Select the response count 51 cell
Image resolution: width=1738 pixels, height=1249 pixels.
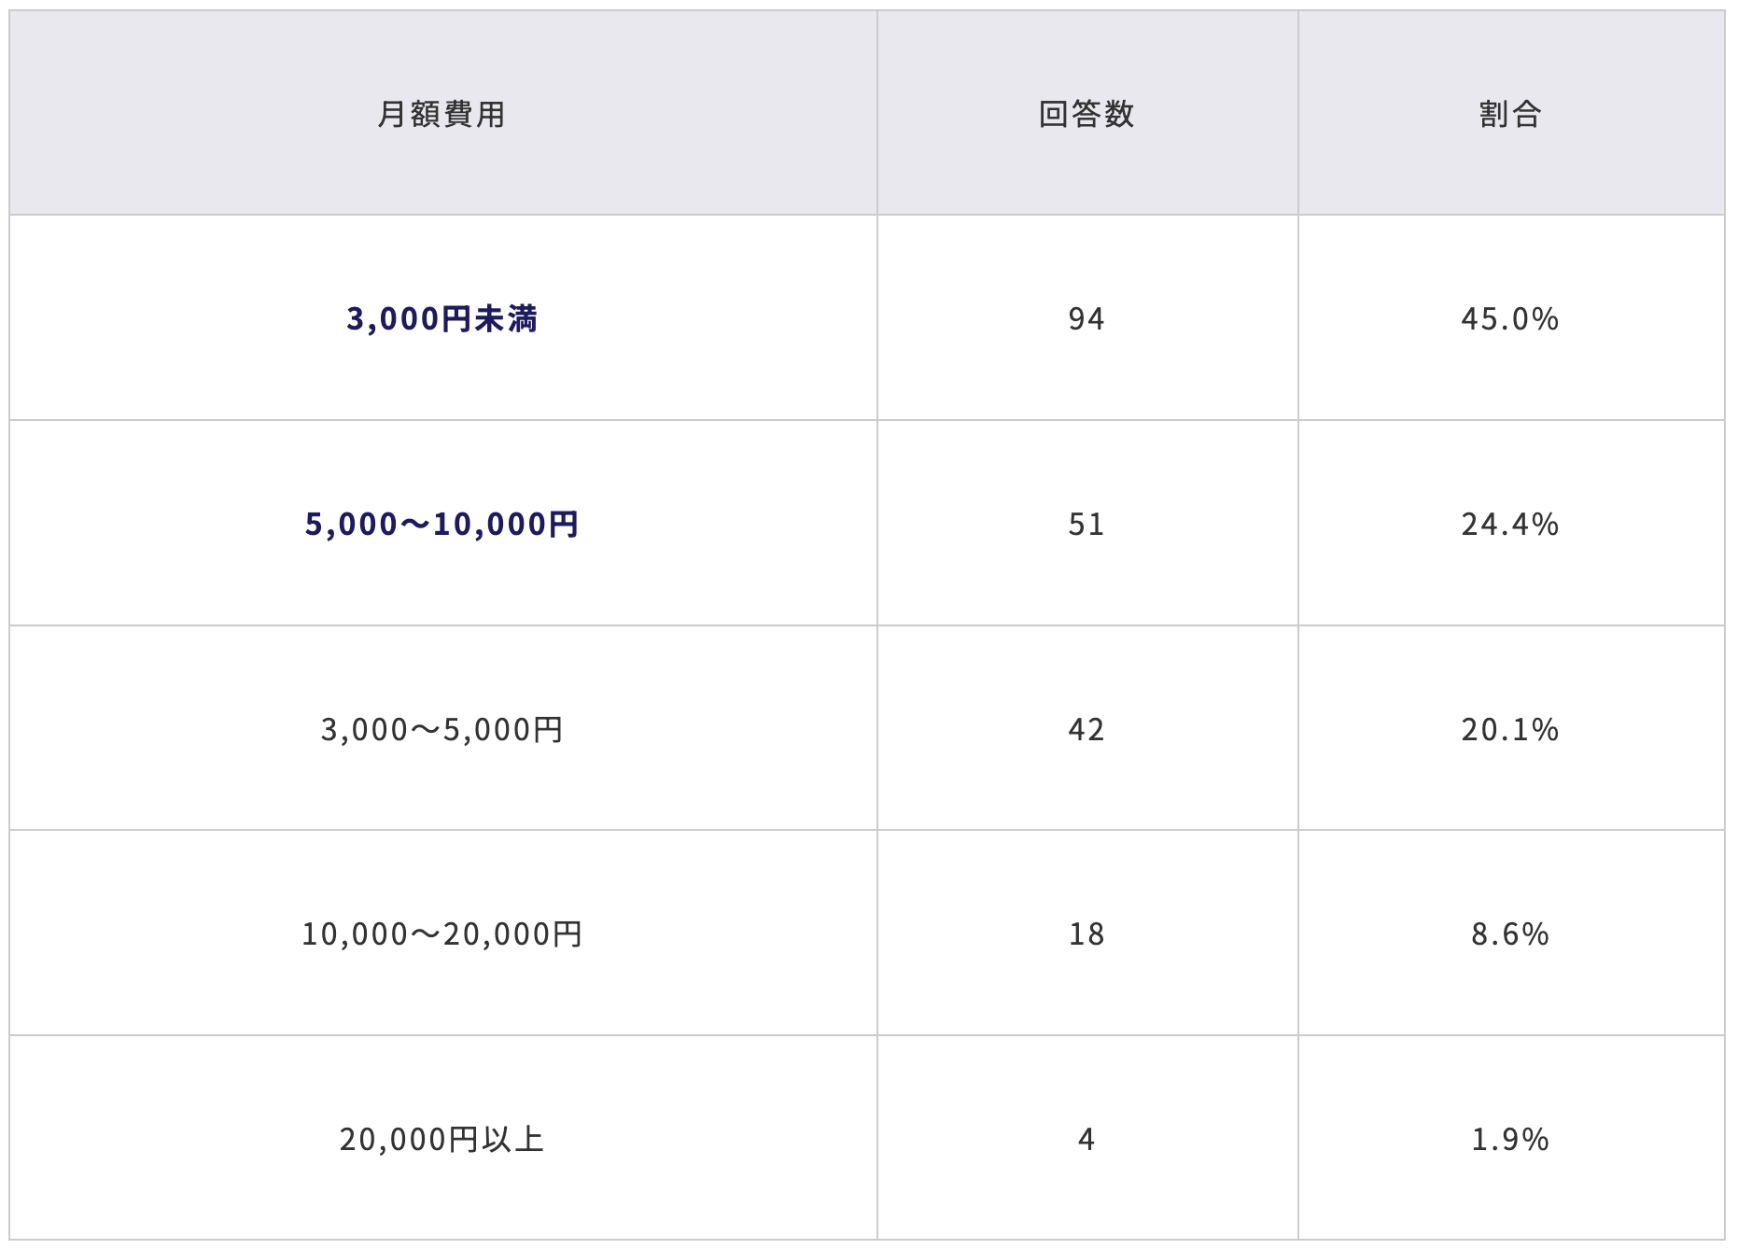(x=1086, y=525)
